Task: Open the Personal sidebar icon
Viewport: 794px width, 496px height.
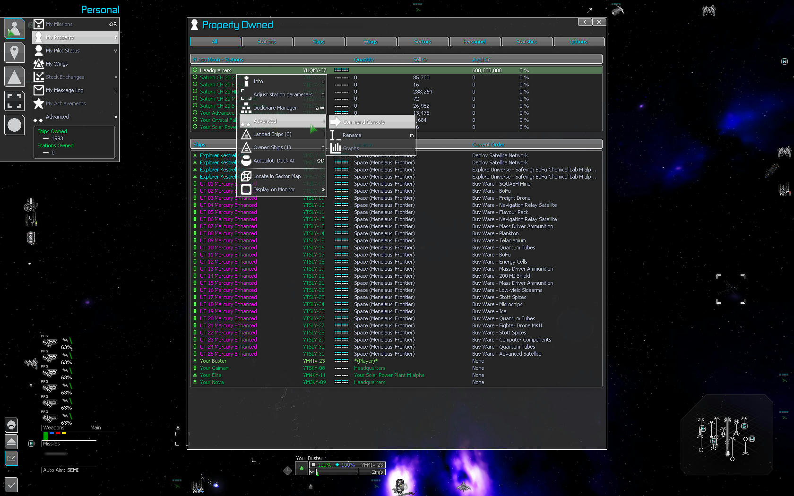Action: (x=14, y=29)
